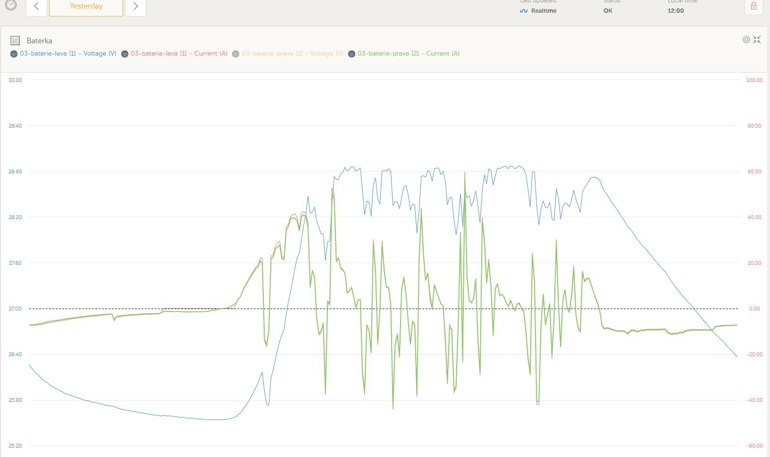The width and height of the screenshot is (770, 457).
Task: Go to the previous day arrow
Action: pos(36,7)
